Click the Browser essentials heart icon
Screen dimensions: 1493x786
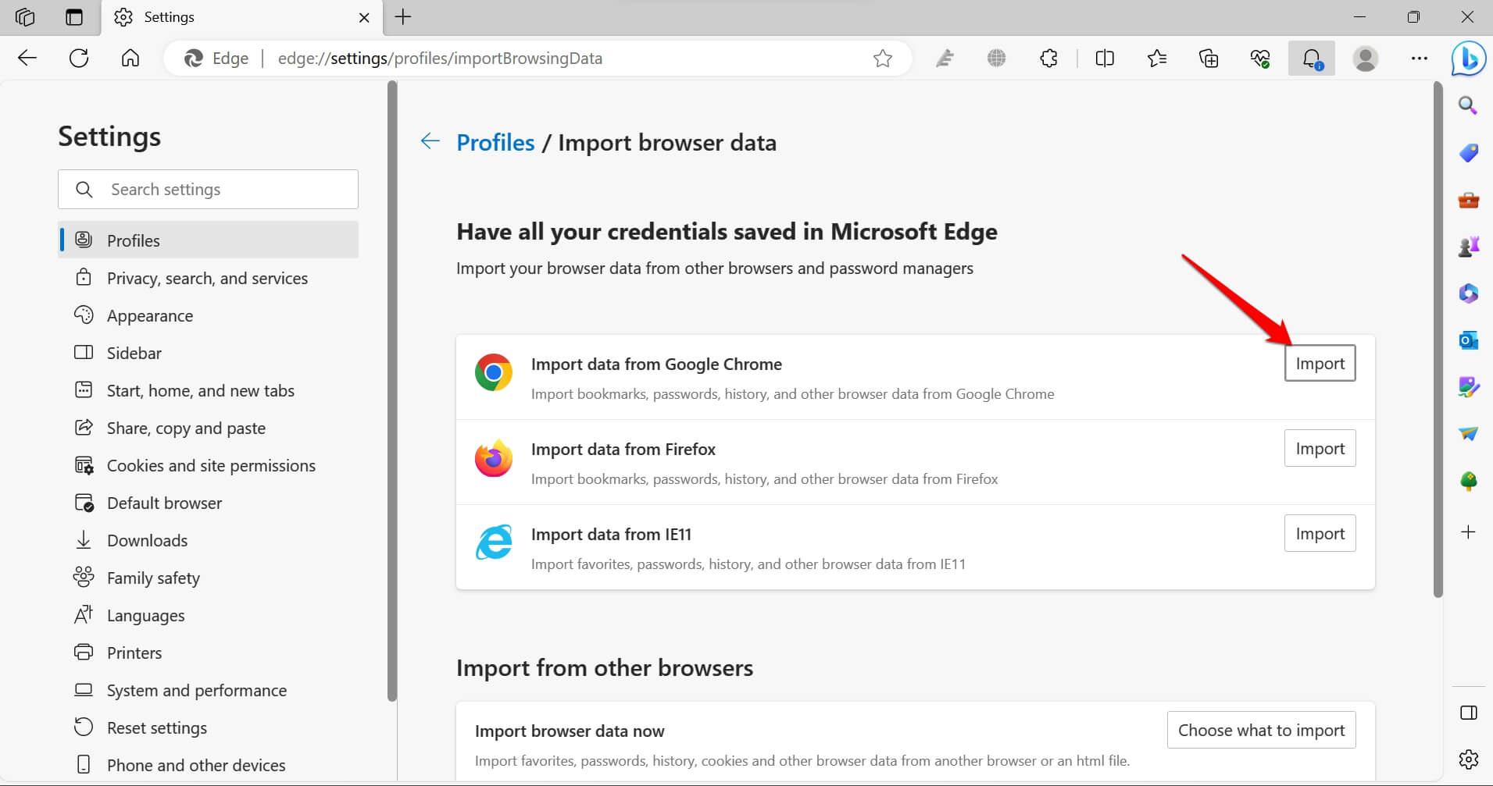pos(1260,59)
